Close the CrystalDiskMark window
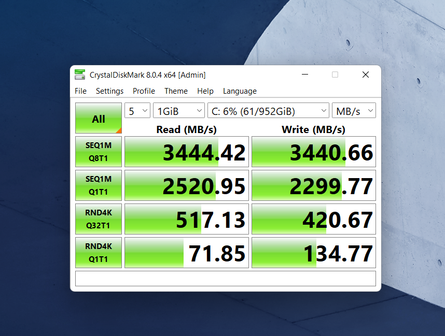The height and width of the screenshot is (336, 445). [x=366, y=75]
